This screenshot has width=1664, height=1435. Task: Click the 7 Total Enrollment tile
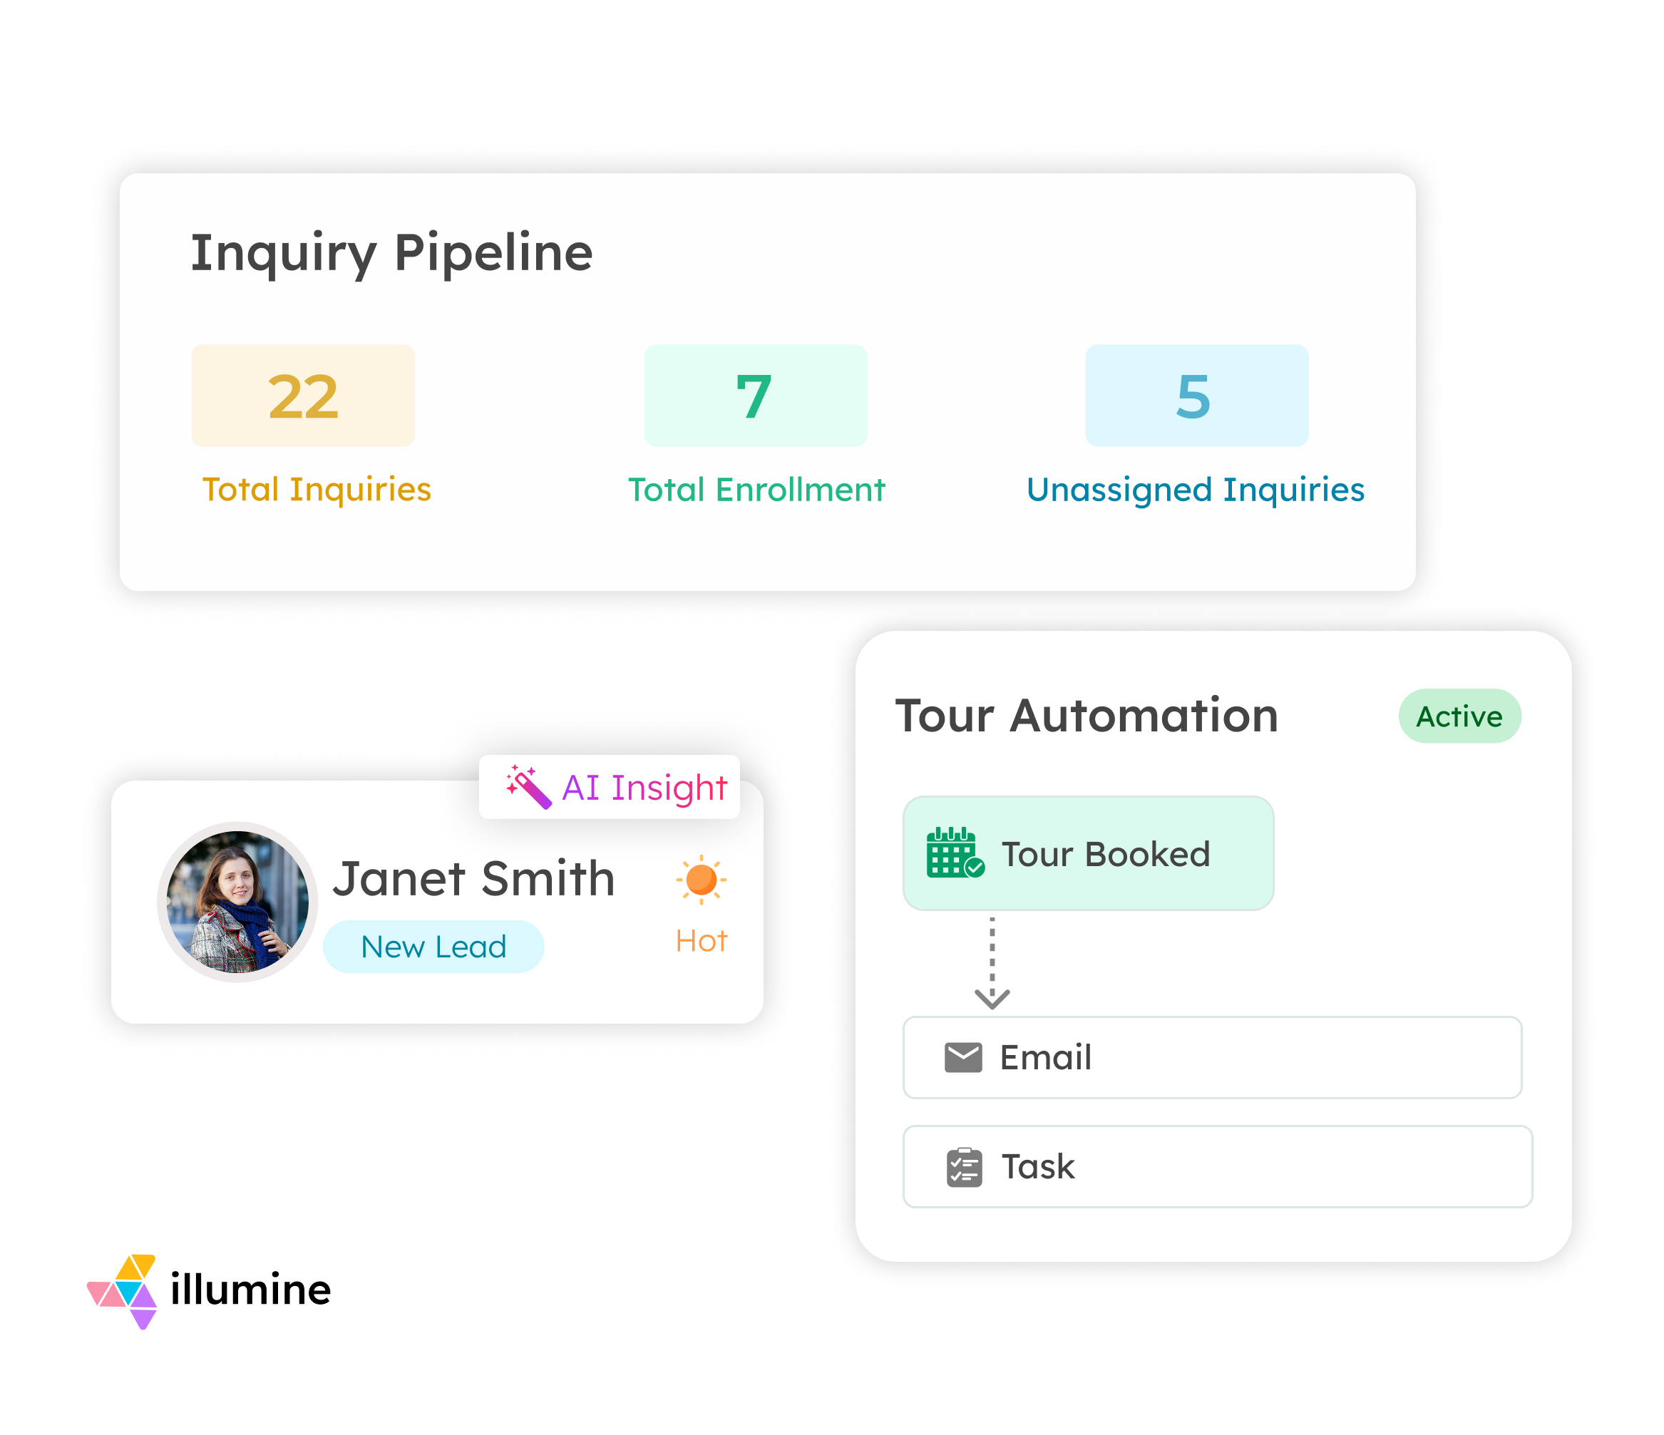pos(755,396)
